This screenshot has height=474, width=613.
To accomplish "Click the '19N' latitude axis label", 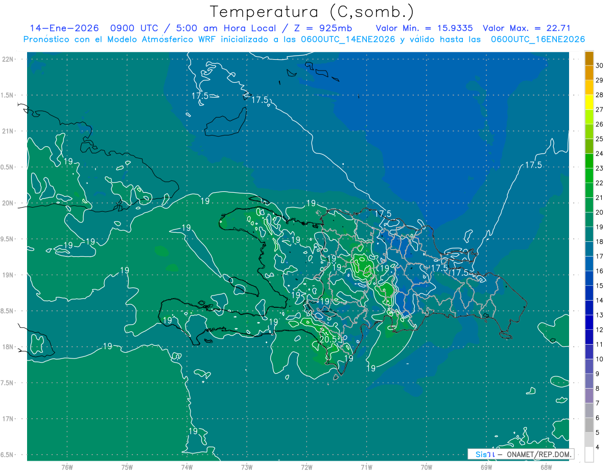I will [x=9, y=275].
